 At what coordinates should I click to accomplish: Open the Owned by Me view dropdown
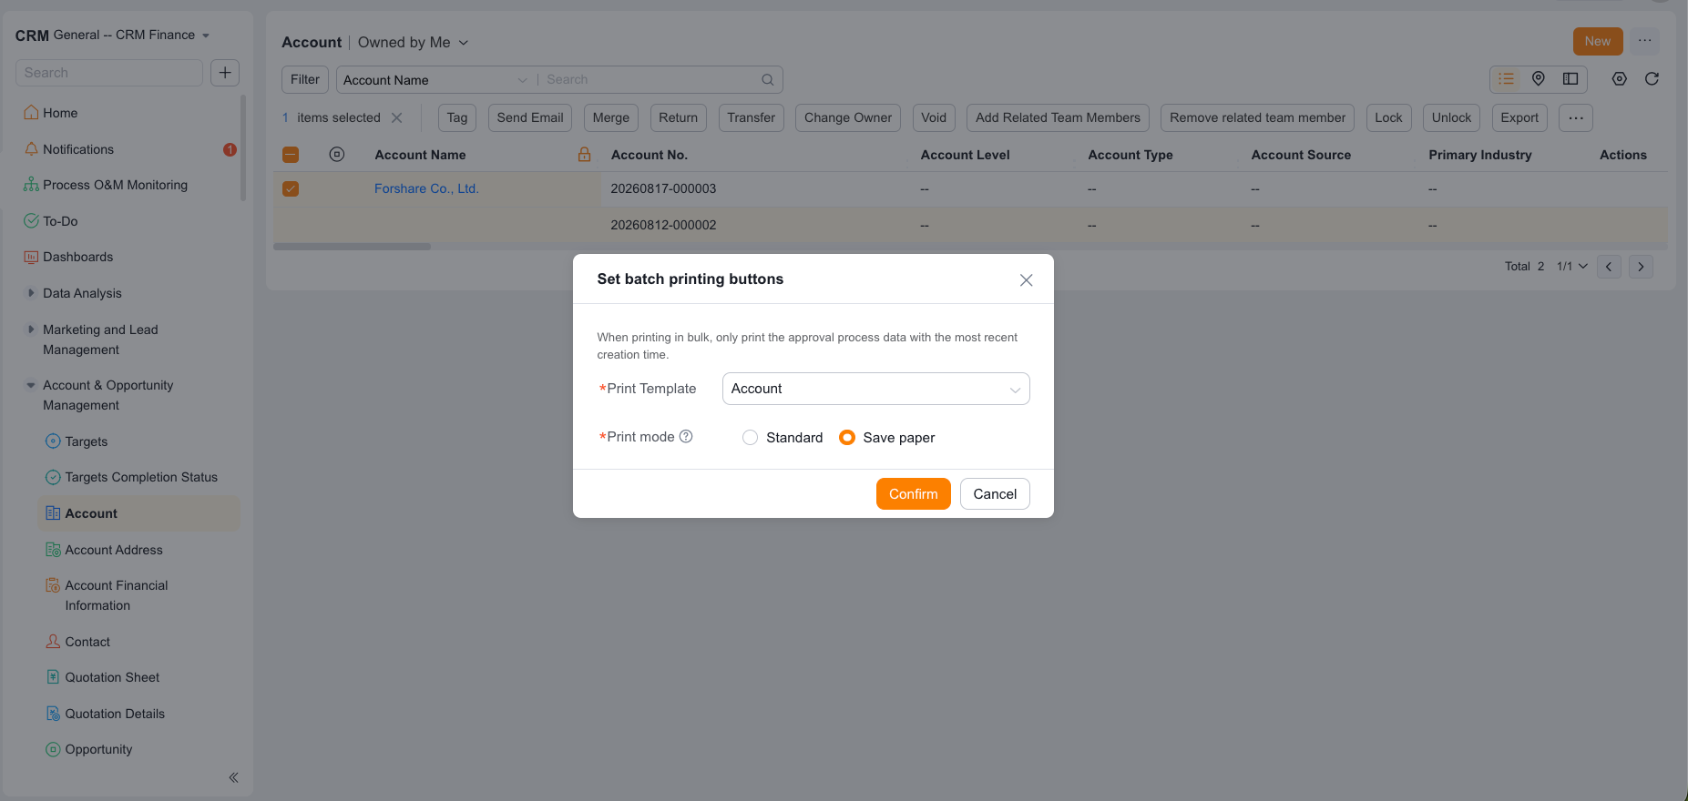click(x=413, y=42)
